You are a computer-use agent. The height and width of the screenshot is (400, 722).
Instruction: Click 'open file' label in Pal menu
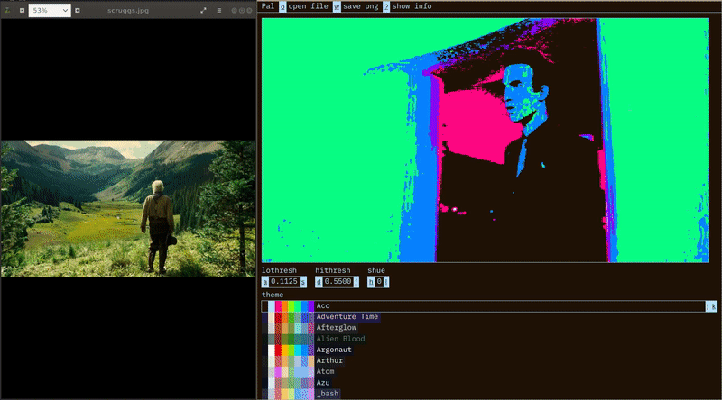[308, 6]
